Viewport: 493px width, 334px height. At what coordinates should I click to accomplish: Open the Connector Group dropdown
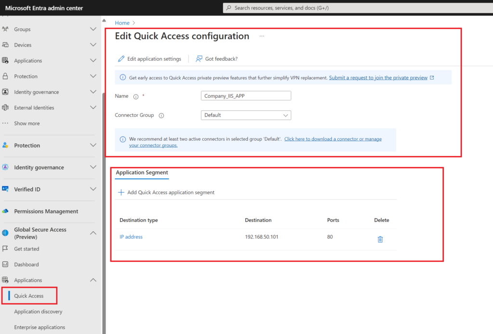tap(246, 115)
